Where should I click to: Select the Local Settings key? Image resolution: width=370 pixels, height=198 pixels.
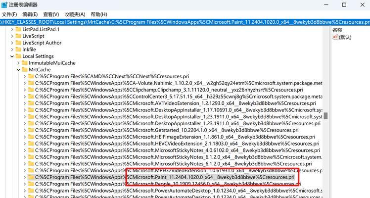click(38, 56)
